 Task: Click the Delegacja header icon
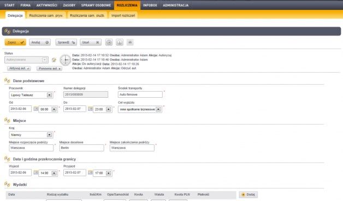coord(7,31)
